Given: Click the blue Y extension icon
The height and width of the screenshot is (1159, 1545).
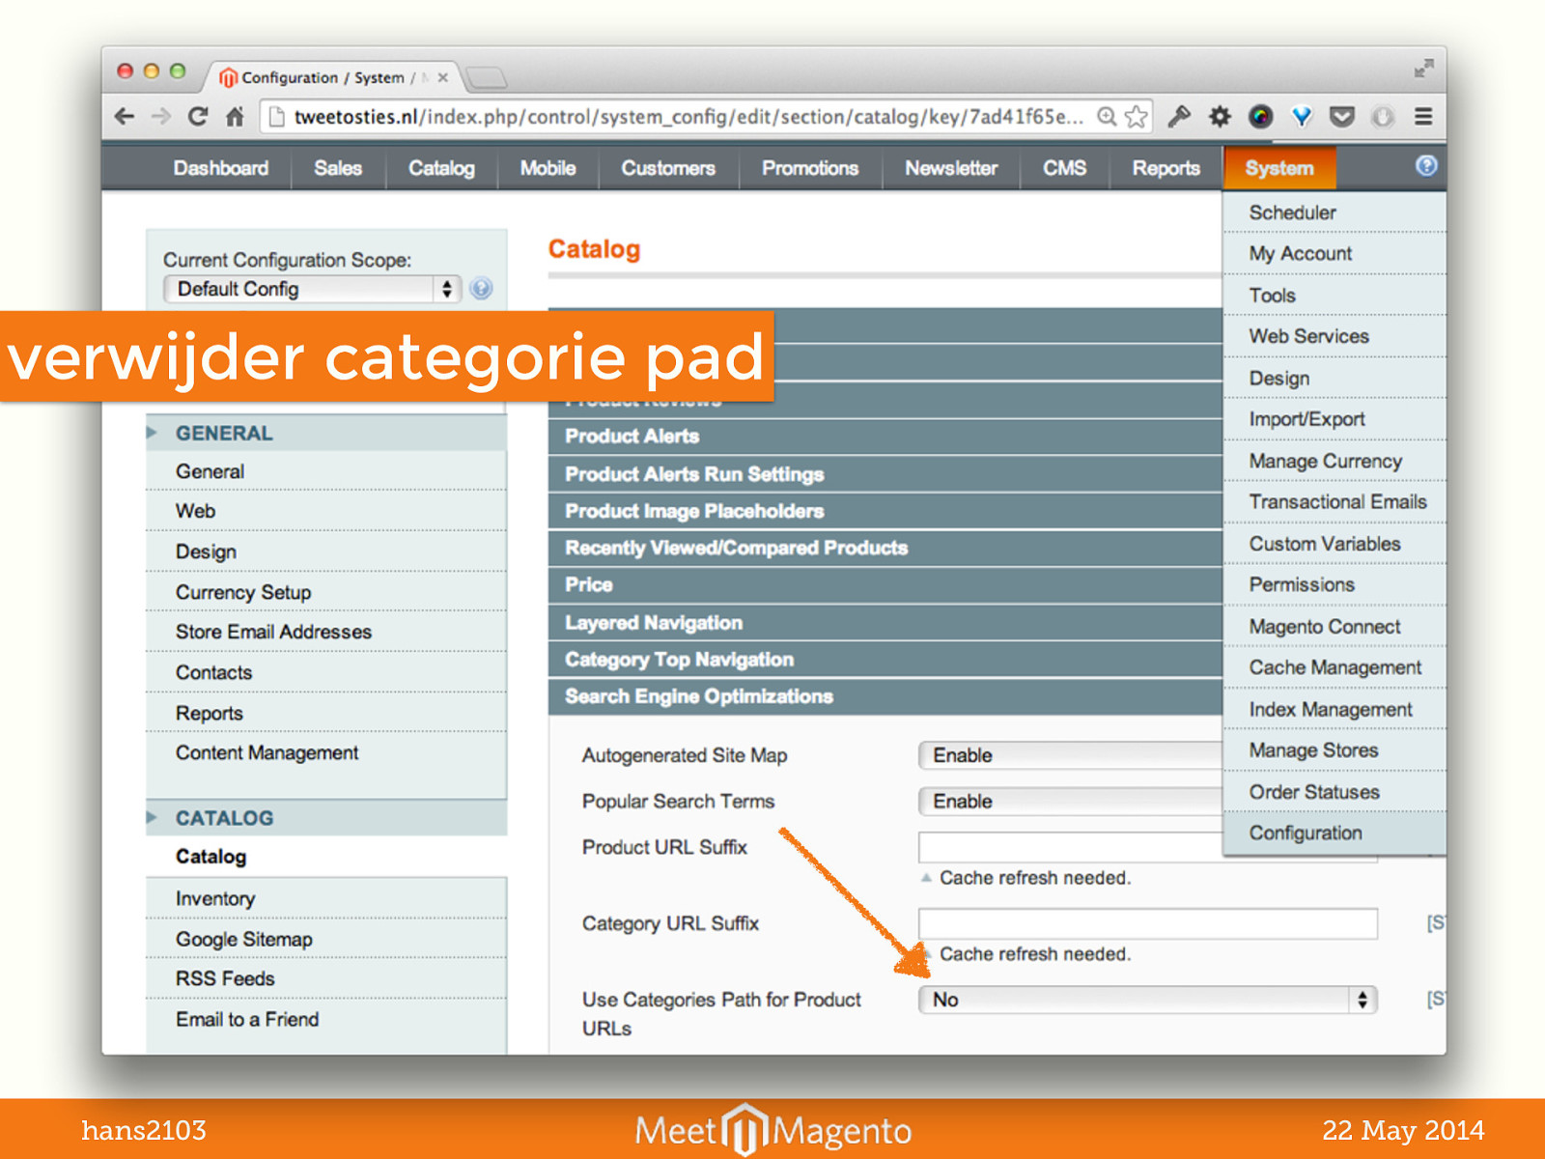Looking at the screenshot, I should (1302, 117).
